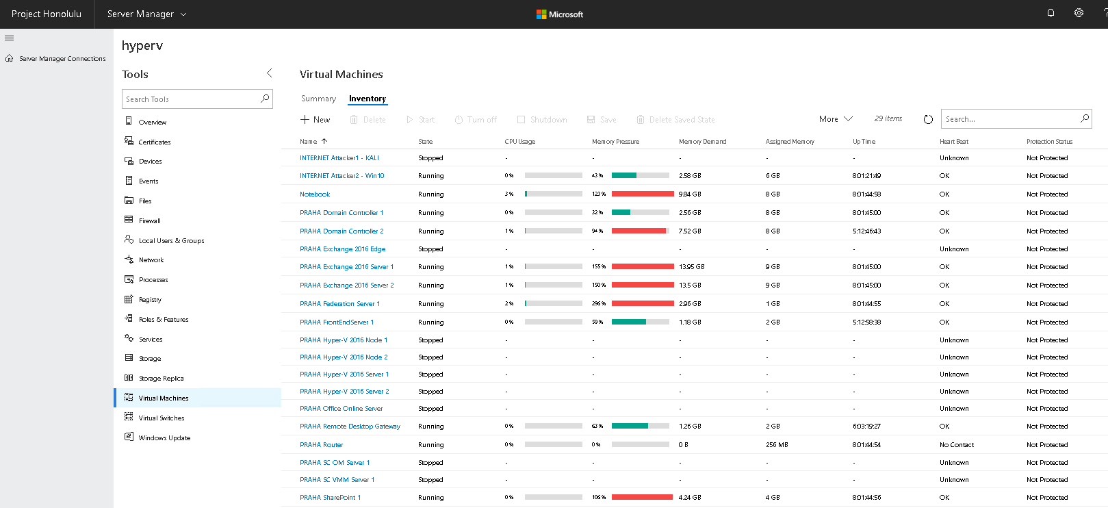
Task: Click the Virtual Switches icon
Action: point(129,417)
